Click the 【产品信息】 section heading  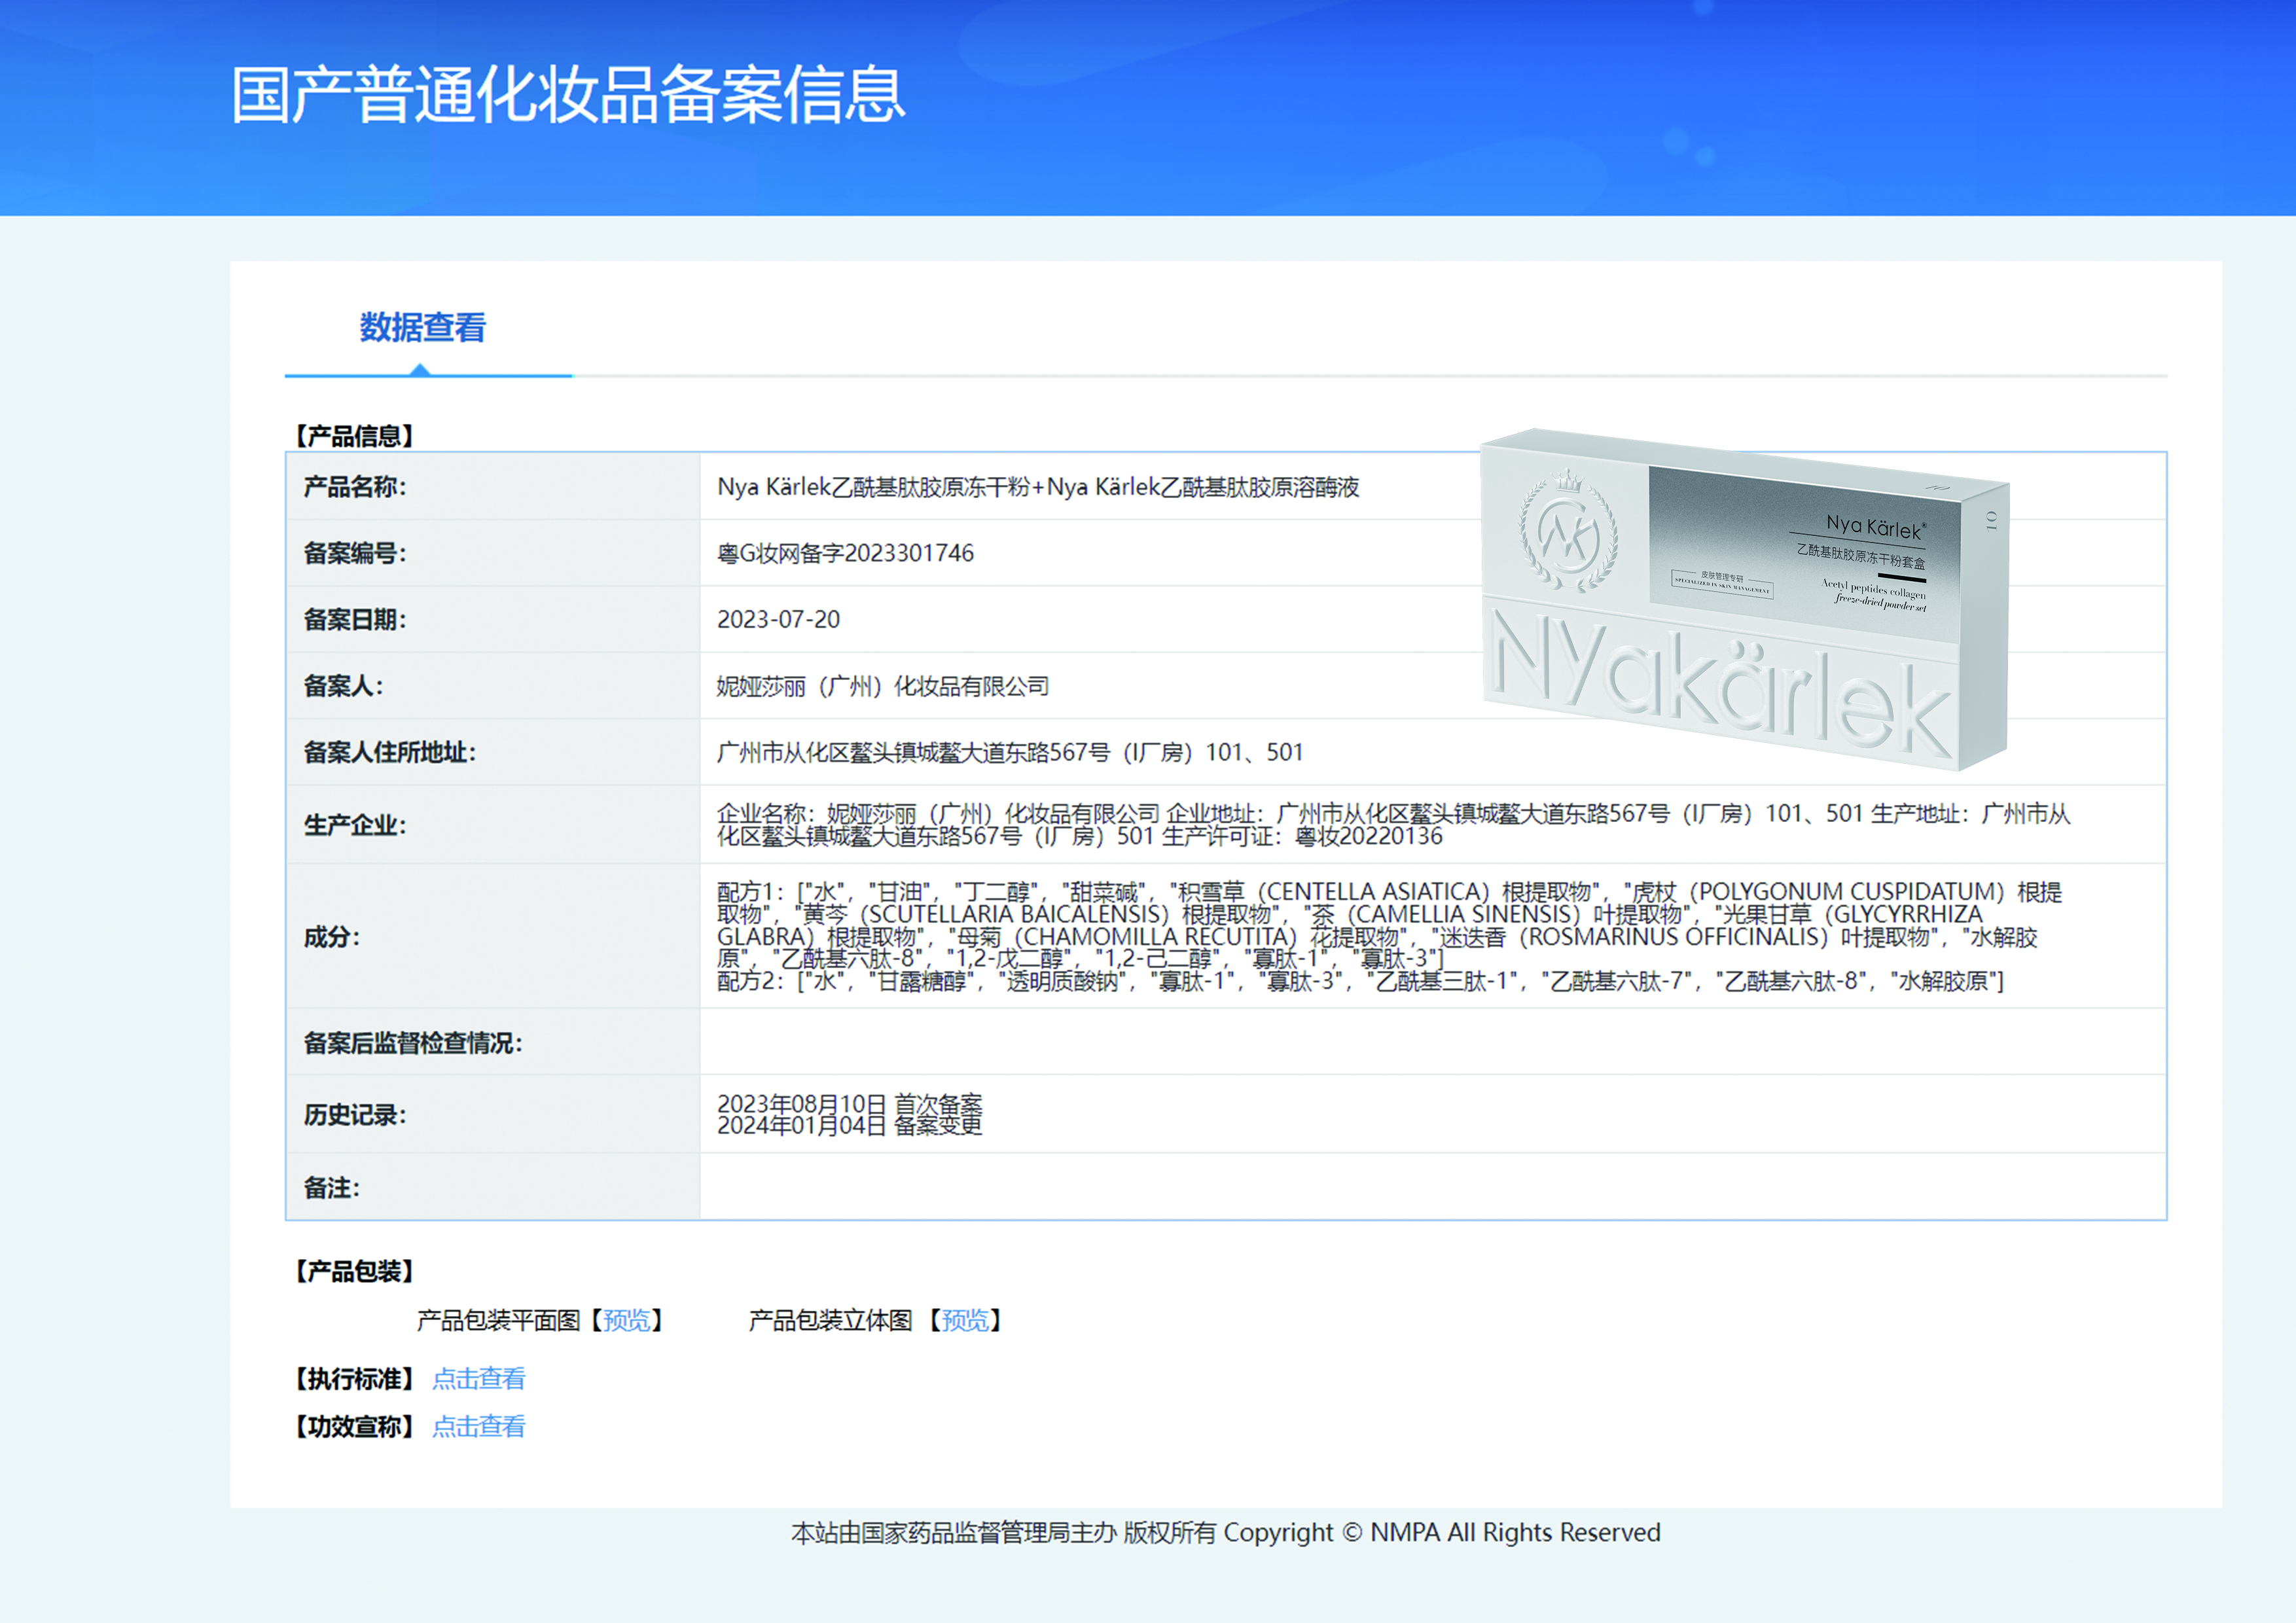[354, 436]
